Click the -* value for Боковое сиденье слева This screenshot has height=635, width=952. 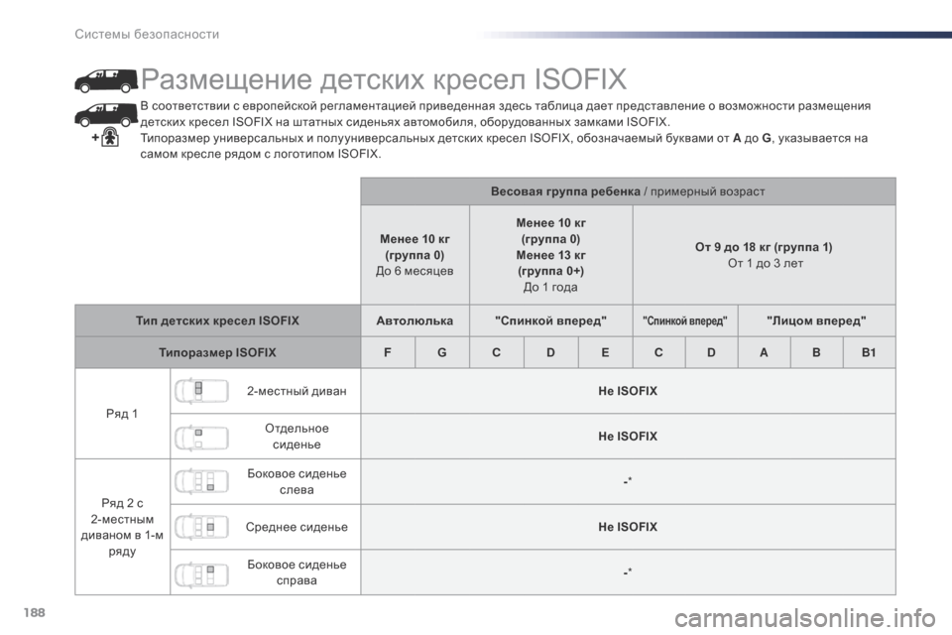click(628, 481)
